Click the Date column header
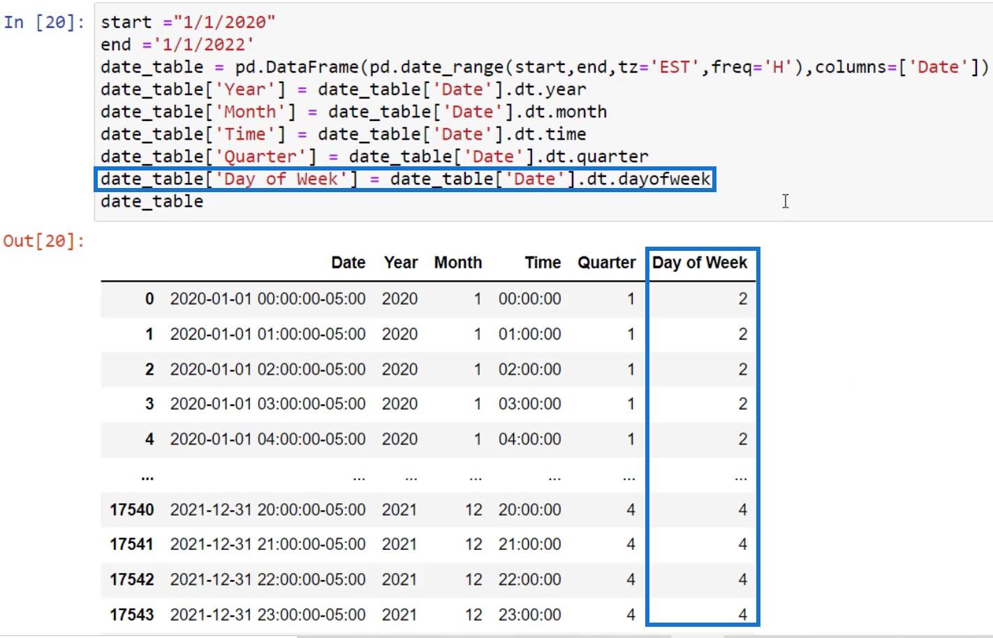The height and width of the screenshot is (638, 993). point(348,263)
